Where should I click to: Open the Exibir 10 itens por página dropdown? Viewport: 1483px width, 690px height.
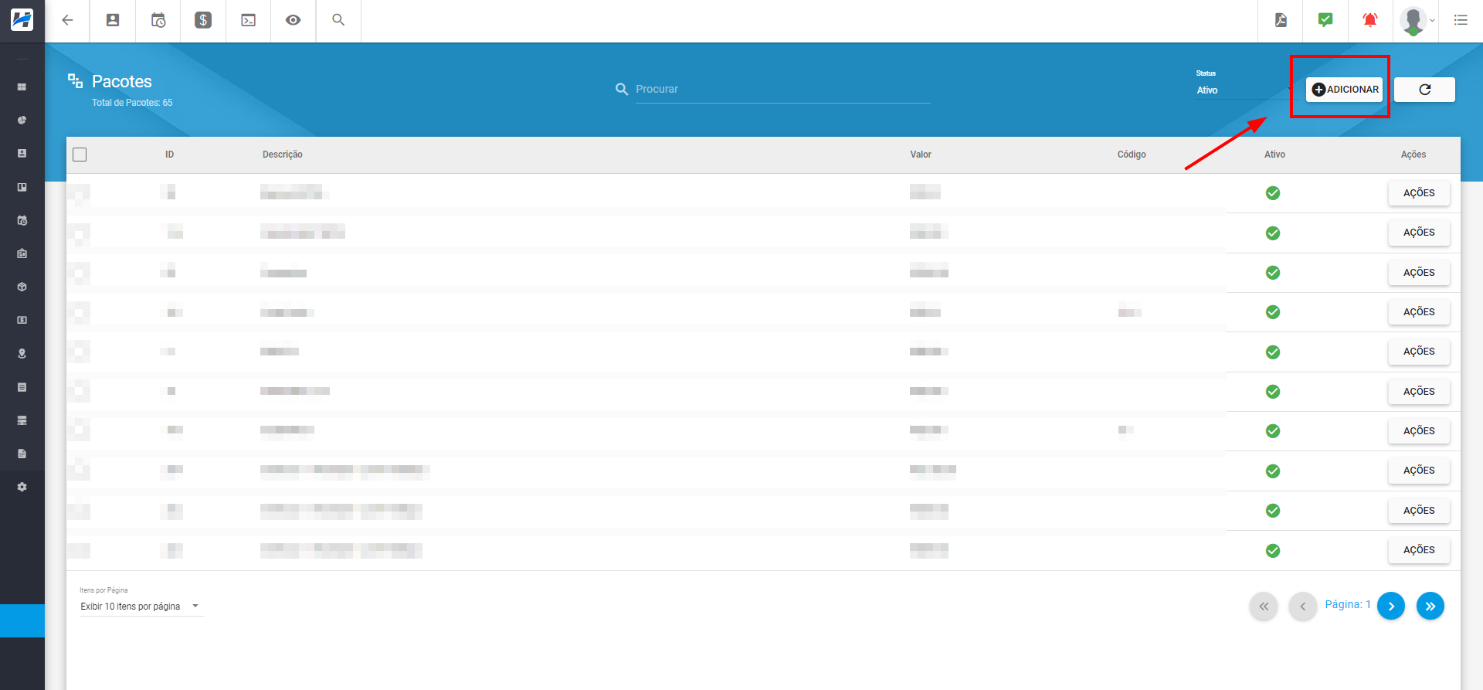(x=141, y=607)
